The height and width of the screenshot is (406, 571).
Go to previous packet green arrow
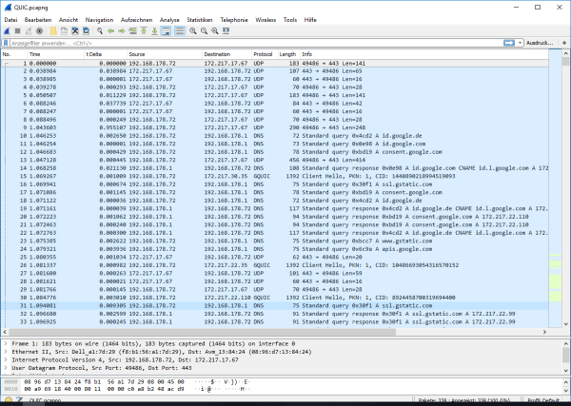(x=112, y=30)
